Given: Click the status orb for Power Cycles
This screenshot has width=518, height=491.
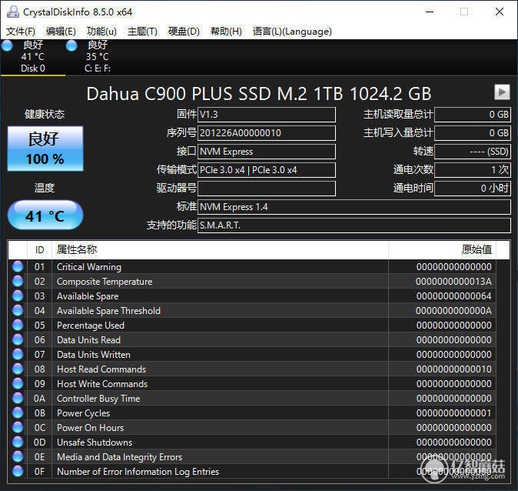Looking at the screenshot, I should (18, 413).
